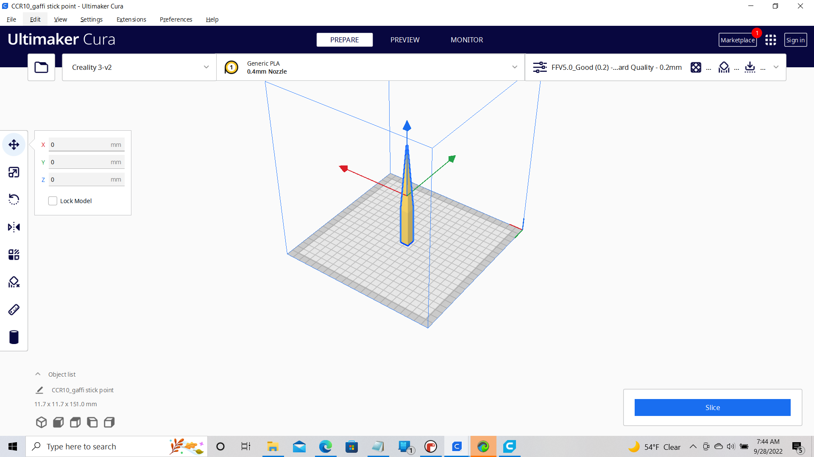Viewport: 814px width, 457px height.
Task: Open the Marketplace
Action: click(738, 40)
